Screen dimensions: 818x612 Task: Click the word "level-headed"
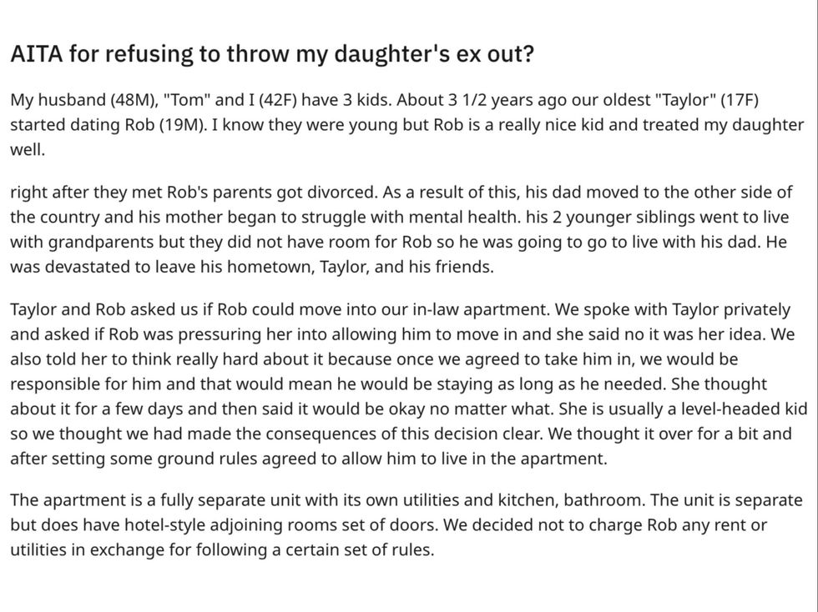point(712,409)
